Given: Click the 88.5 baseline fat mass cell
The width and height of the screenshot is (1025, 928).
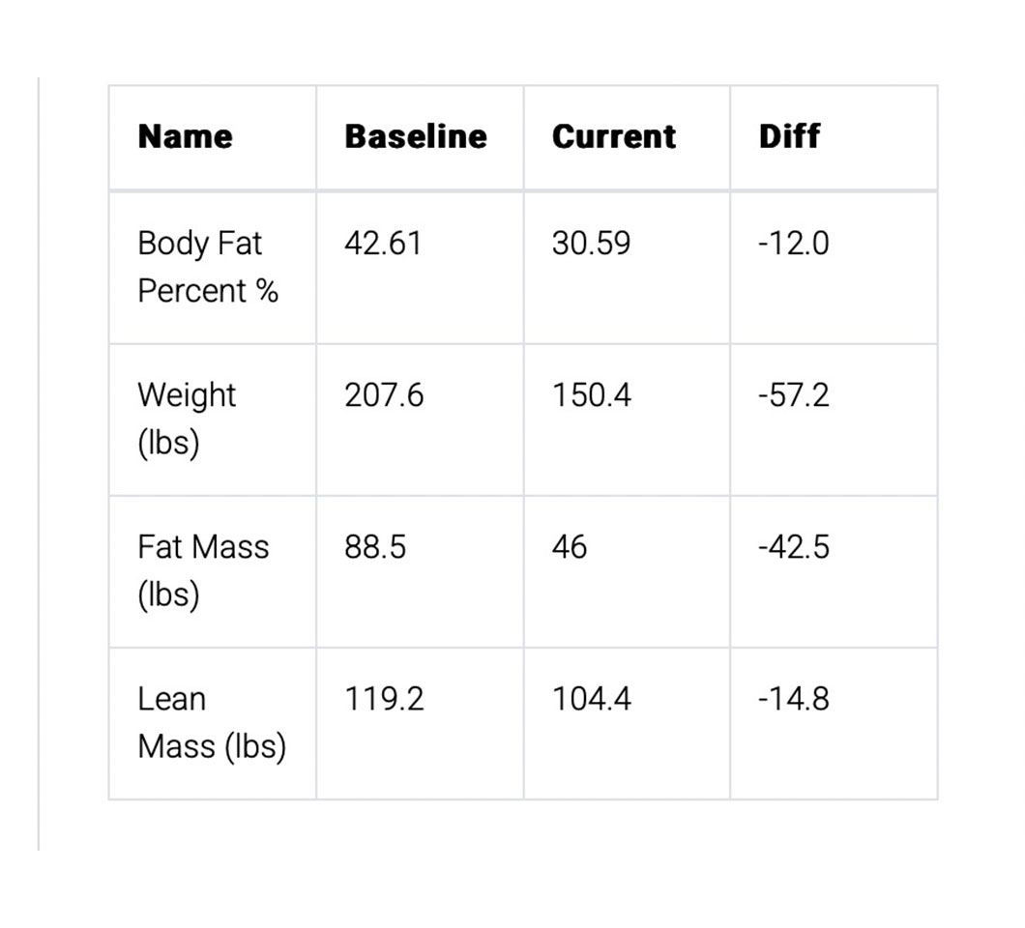Looking at the screenshot, I should point(375,547).
